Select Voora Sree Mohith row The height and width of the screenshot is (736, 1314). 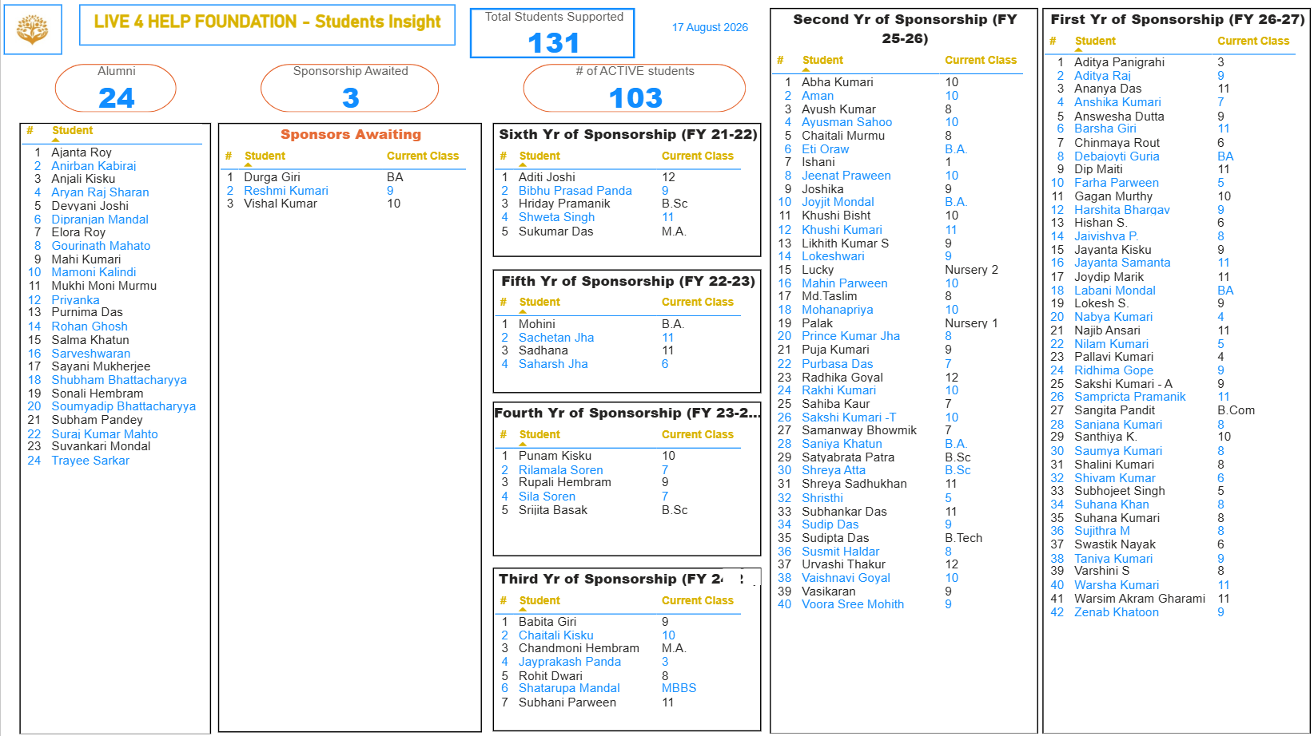[x=899, y=604]
